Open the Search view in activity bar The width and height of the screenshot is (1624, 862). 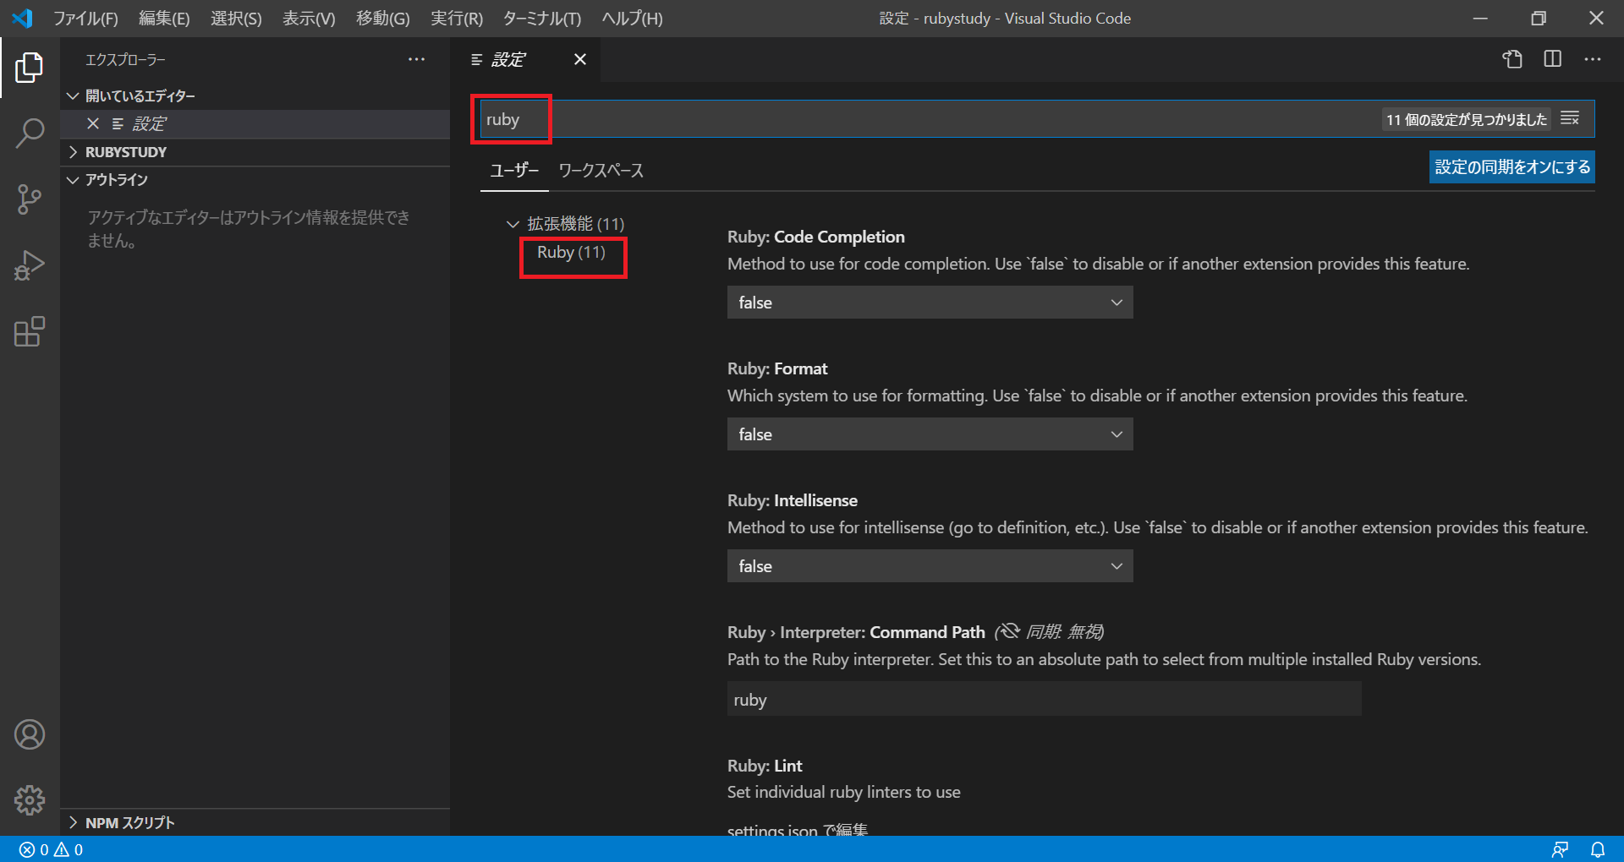(30, 133)
